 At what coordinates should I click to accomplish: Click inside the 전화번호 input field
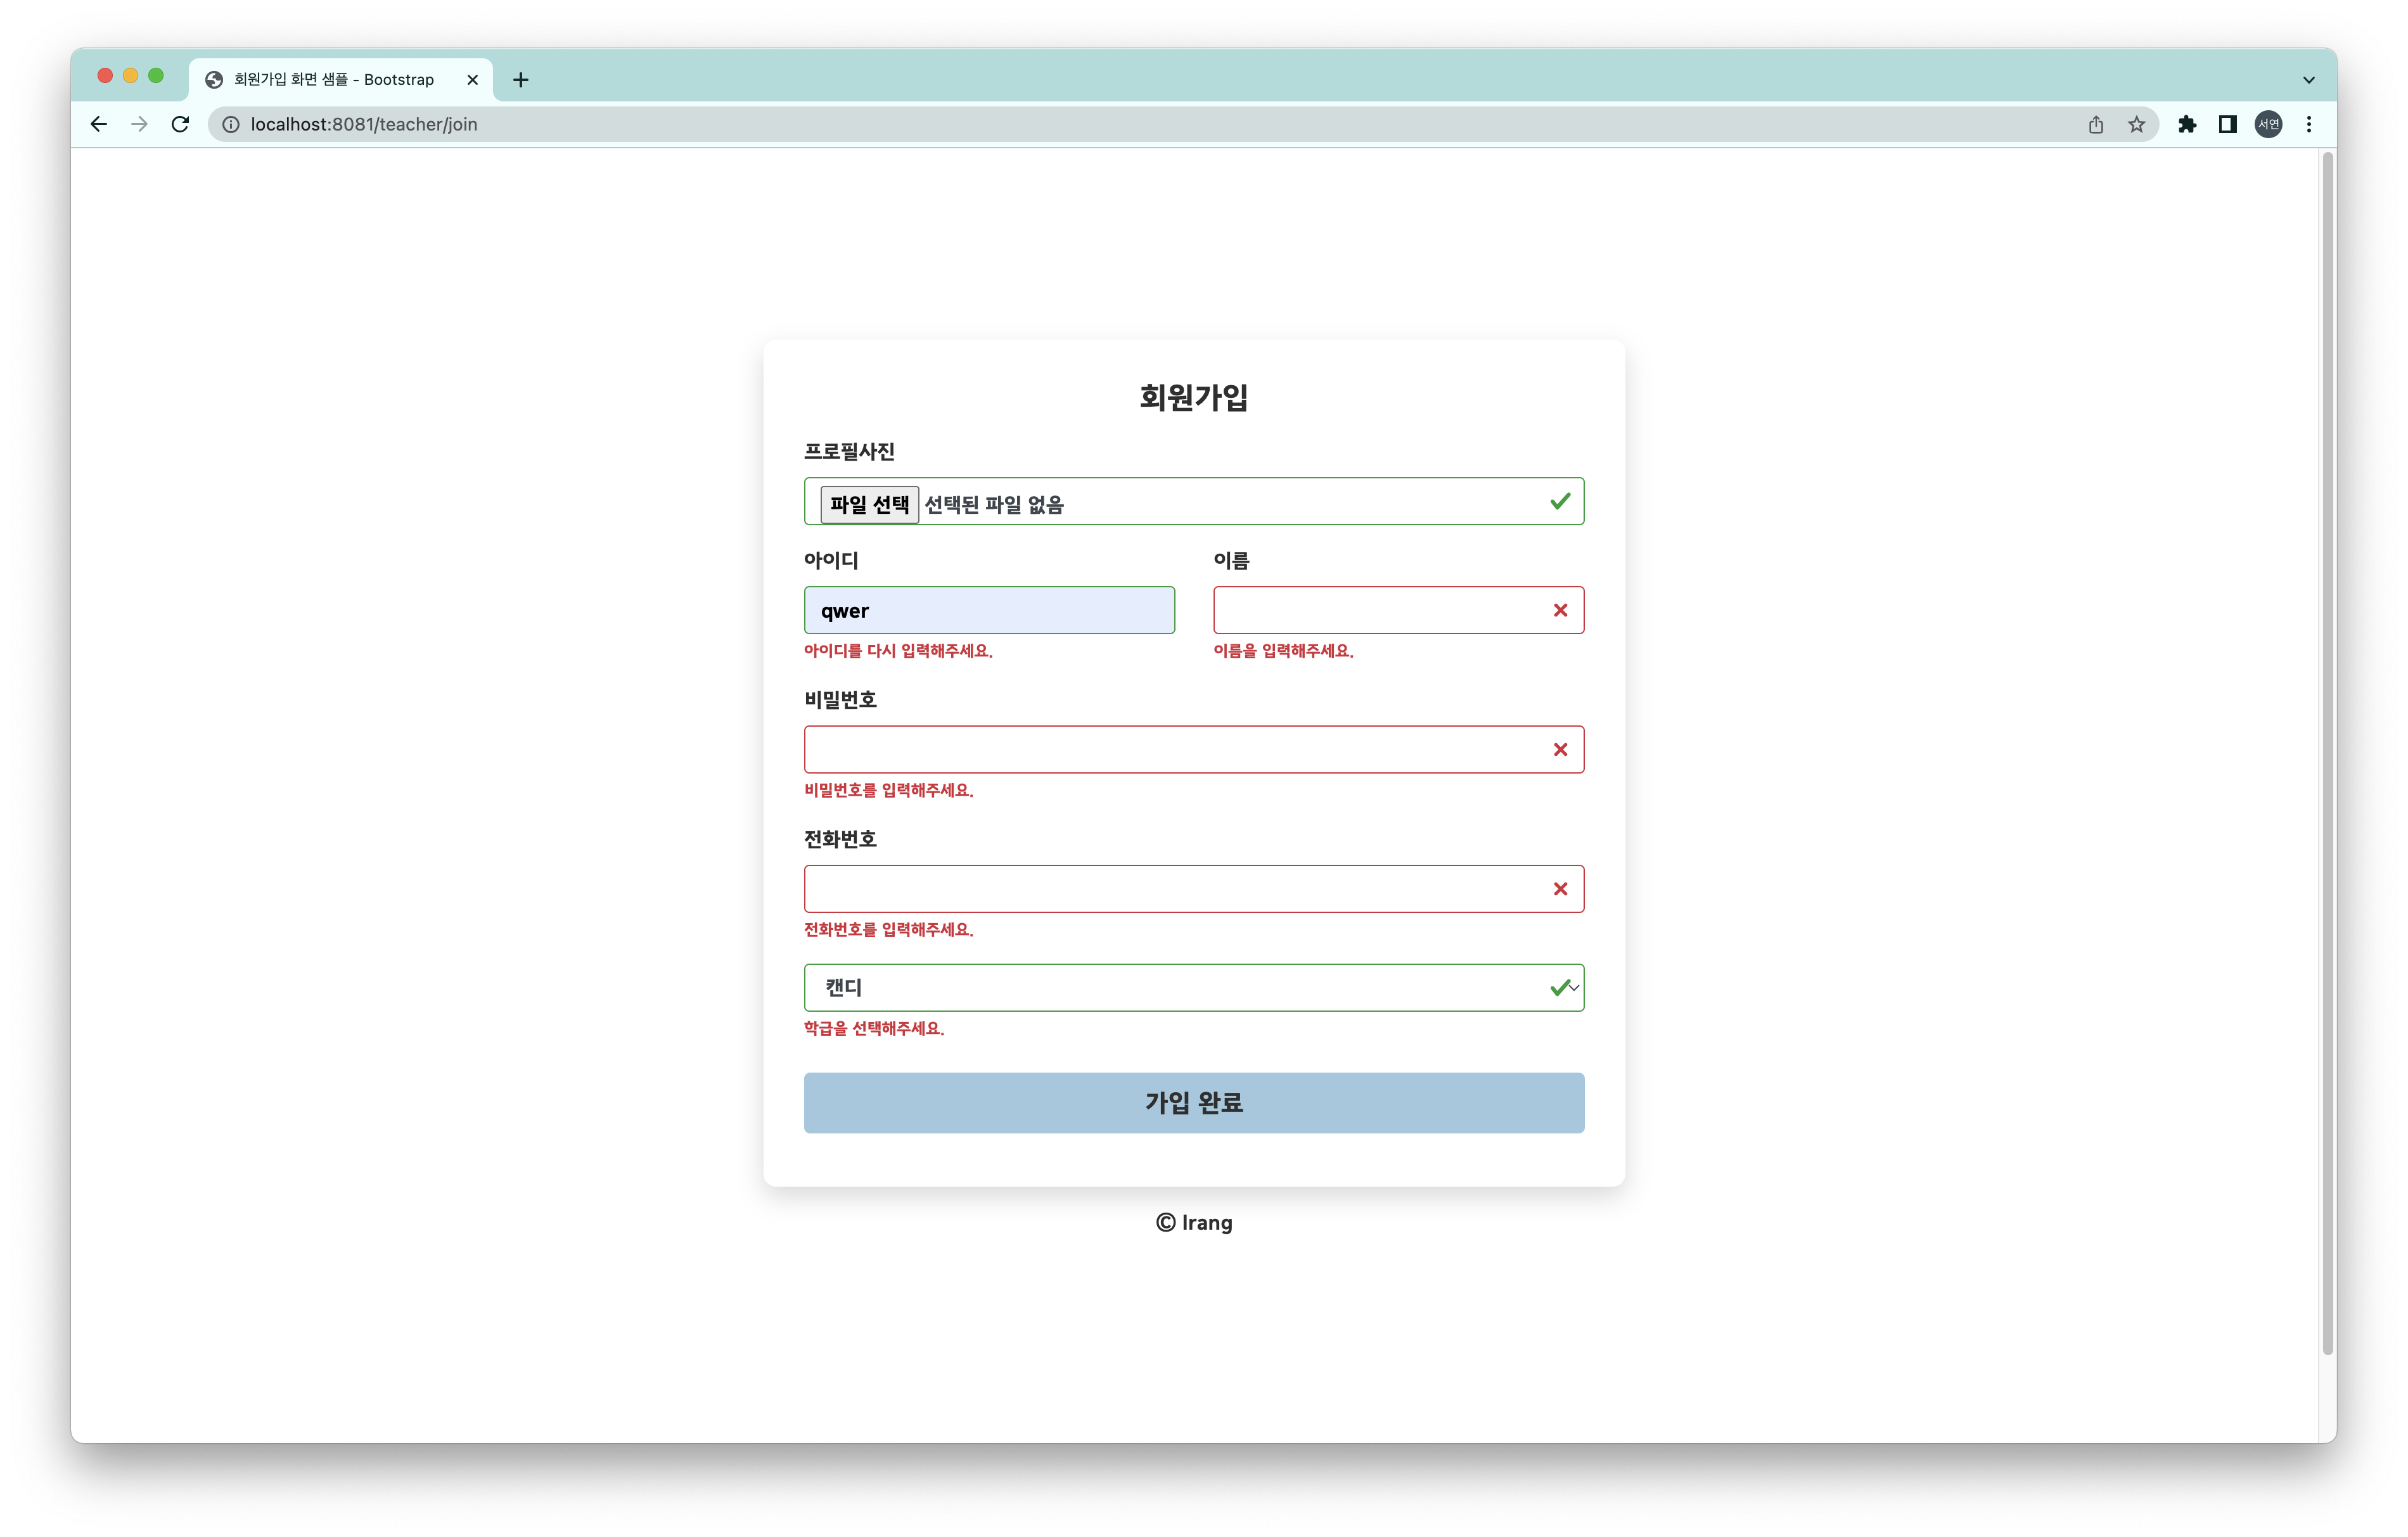coord(1150,888)
